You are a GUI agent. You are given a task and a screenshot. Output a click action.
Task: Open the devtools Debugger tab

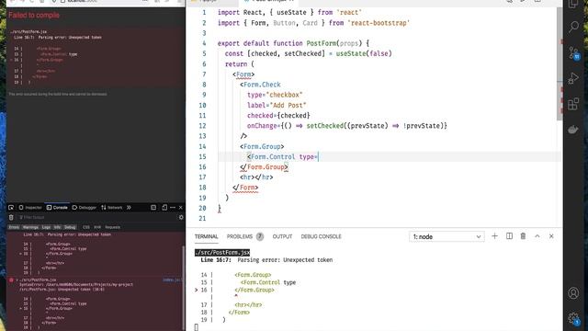tap(85, 208)
